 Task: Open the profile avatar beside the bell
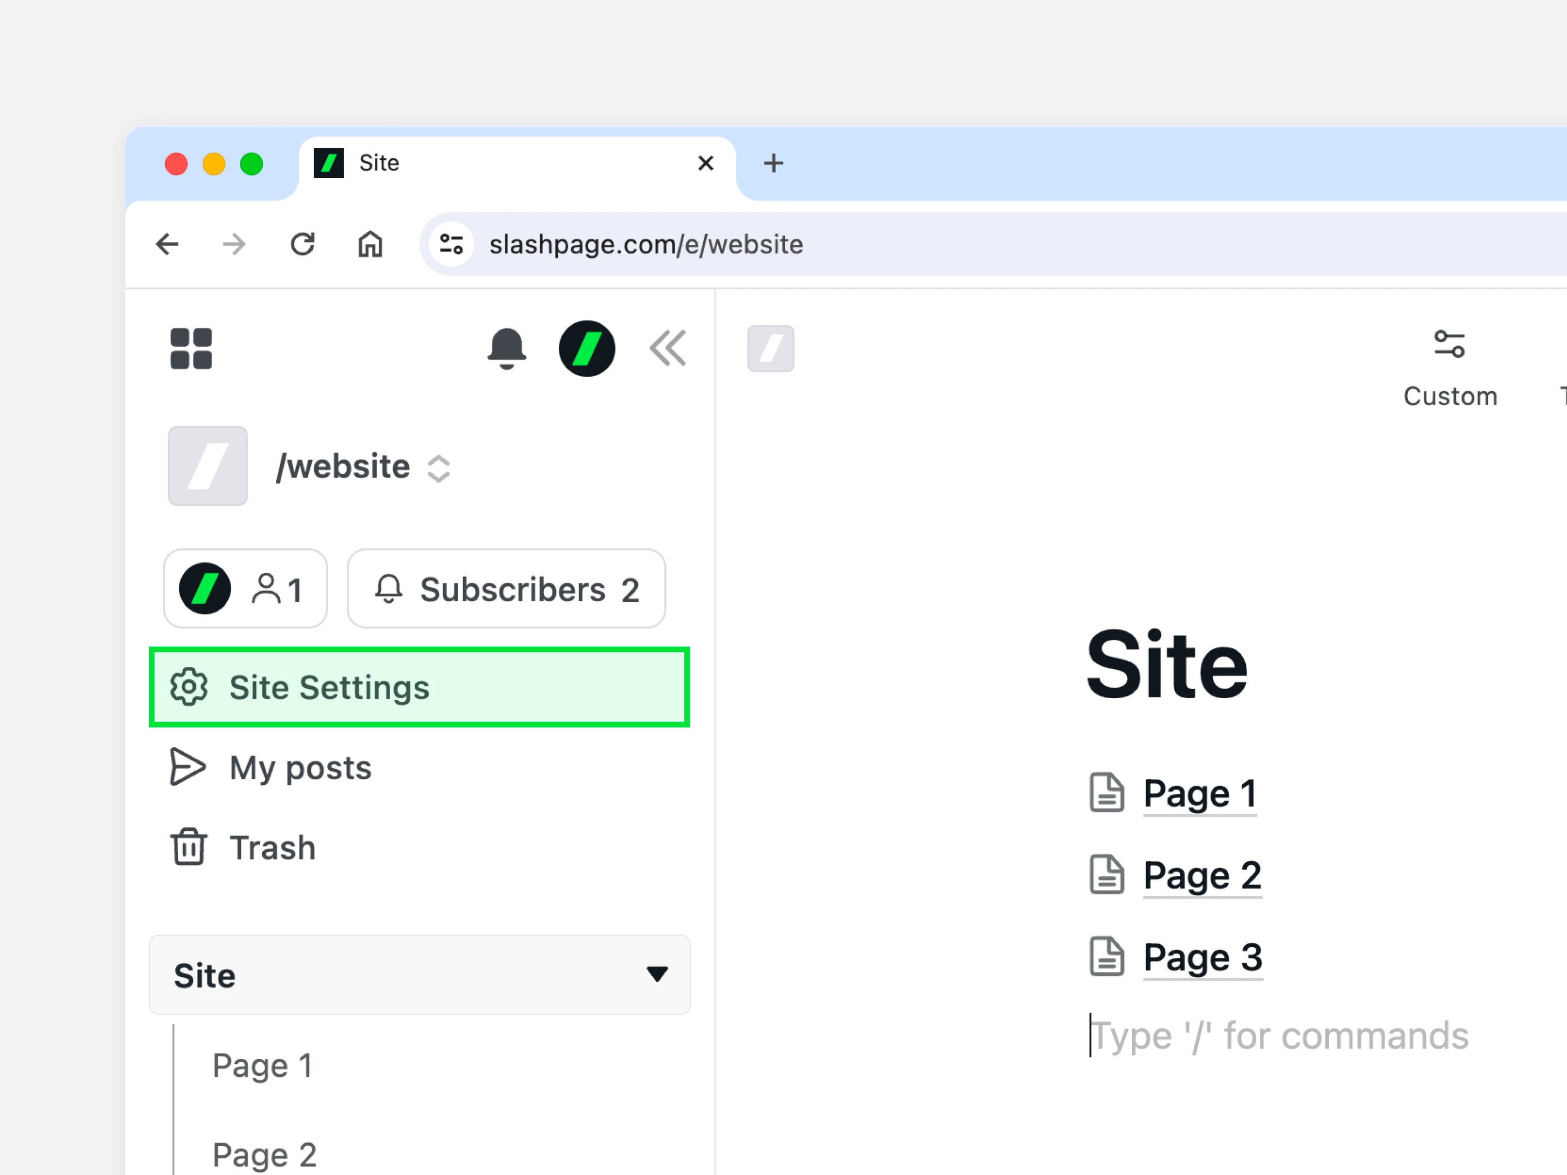(x=587, y=348)
